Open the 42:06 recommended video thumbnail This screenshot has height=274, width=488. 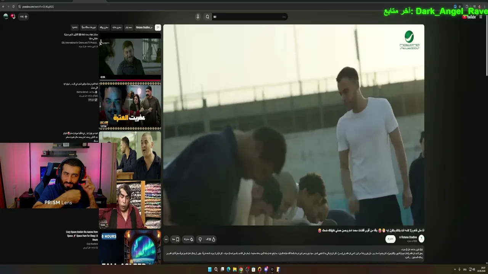pos(130,56)
